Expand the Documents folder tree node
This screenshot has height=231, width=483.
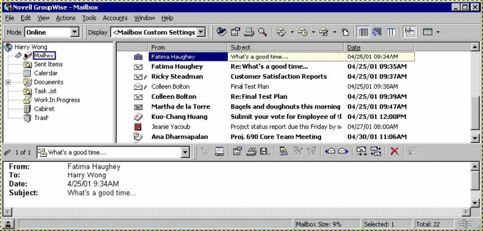coord(8,83)
